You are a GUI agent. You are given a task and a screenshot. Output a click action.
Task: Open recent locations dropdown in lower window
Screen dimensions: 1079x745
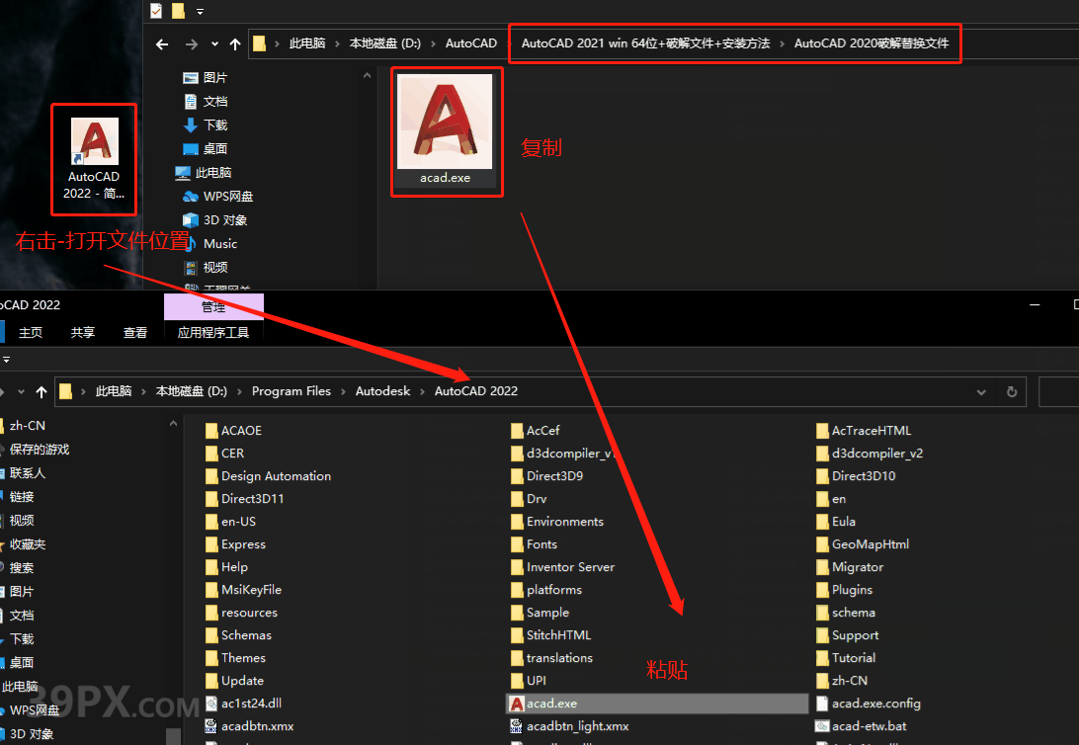point(22,392)
